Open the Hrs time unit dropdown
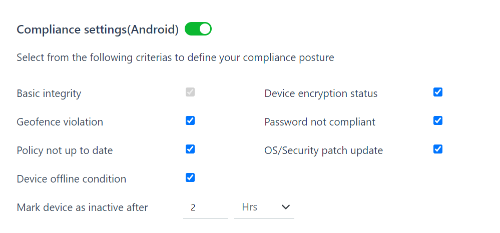This screenshot has height=233, width=500. pos(263,207)
